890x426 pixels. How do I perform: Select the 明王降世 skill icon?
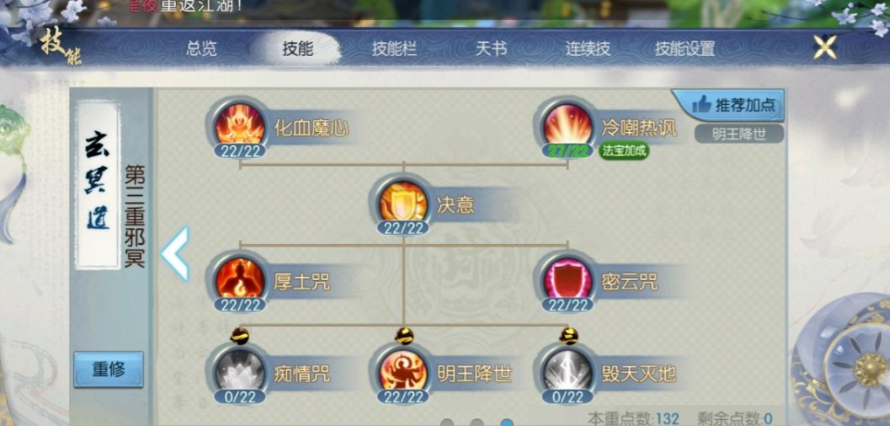(x=403, y=372)
